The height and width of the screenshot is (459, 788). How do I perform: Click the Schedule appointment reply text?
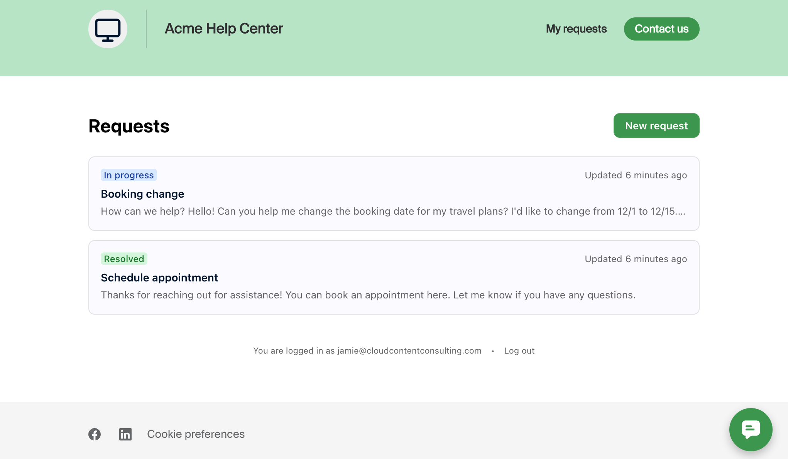click(x=368, y=295)
